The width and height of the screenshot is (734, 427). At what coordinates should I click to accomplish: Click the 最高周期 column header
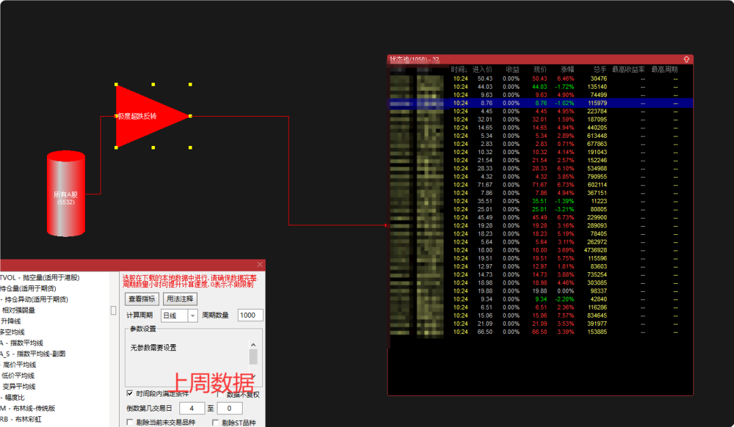click(x=664, y=69)
